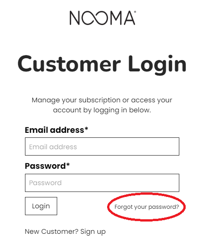Click 'account by logging in below' text

(102, 111)
